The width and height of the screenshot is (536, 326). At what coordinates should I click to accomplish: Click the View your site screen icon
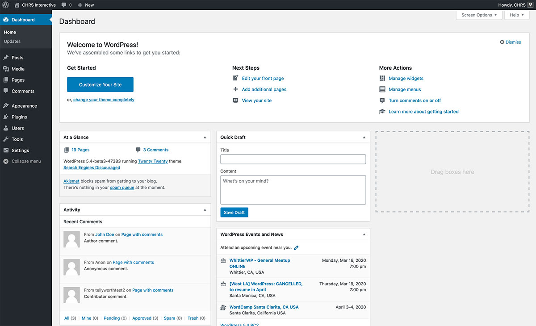pyautogui.click(x=236, y=100)
